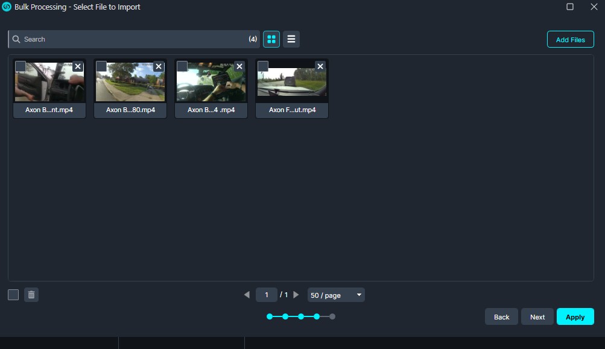Click the Add Files button
The height and width of the screenshot is (349, 605).
pyautogui.click(x=570, y=40)
